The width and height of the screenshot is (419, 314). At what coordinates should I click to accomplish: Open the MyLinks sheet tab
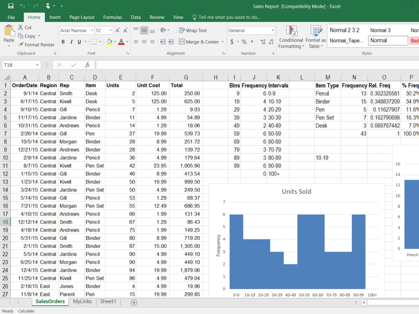pos(82,301)
